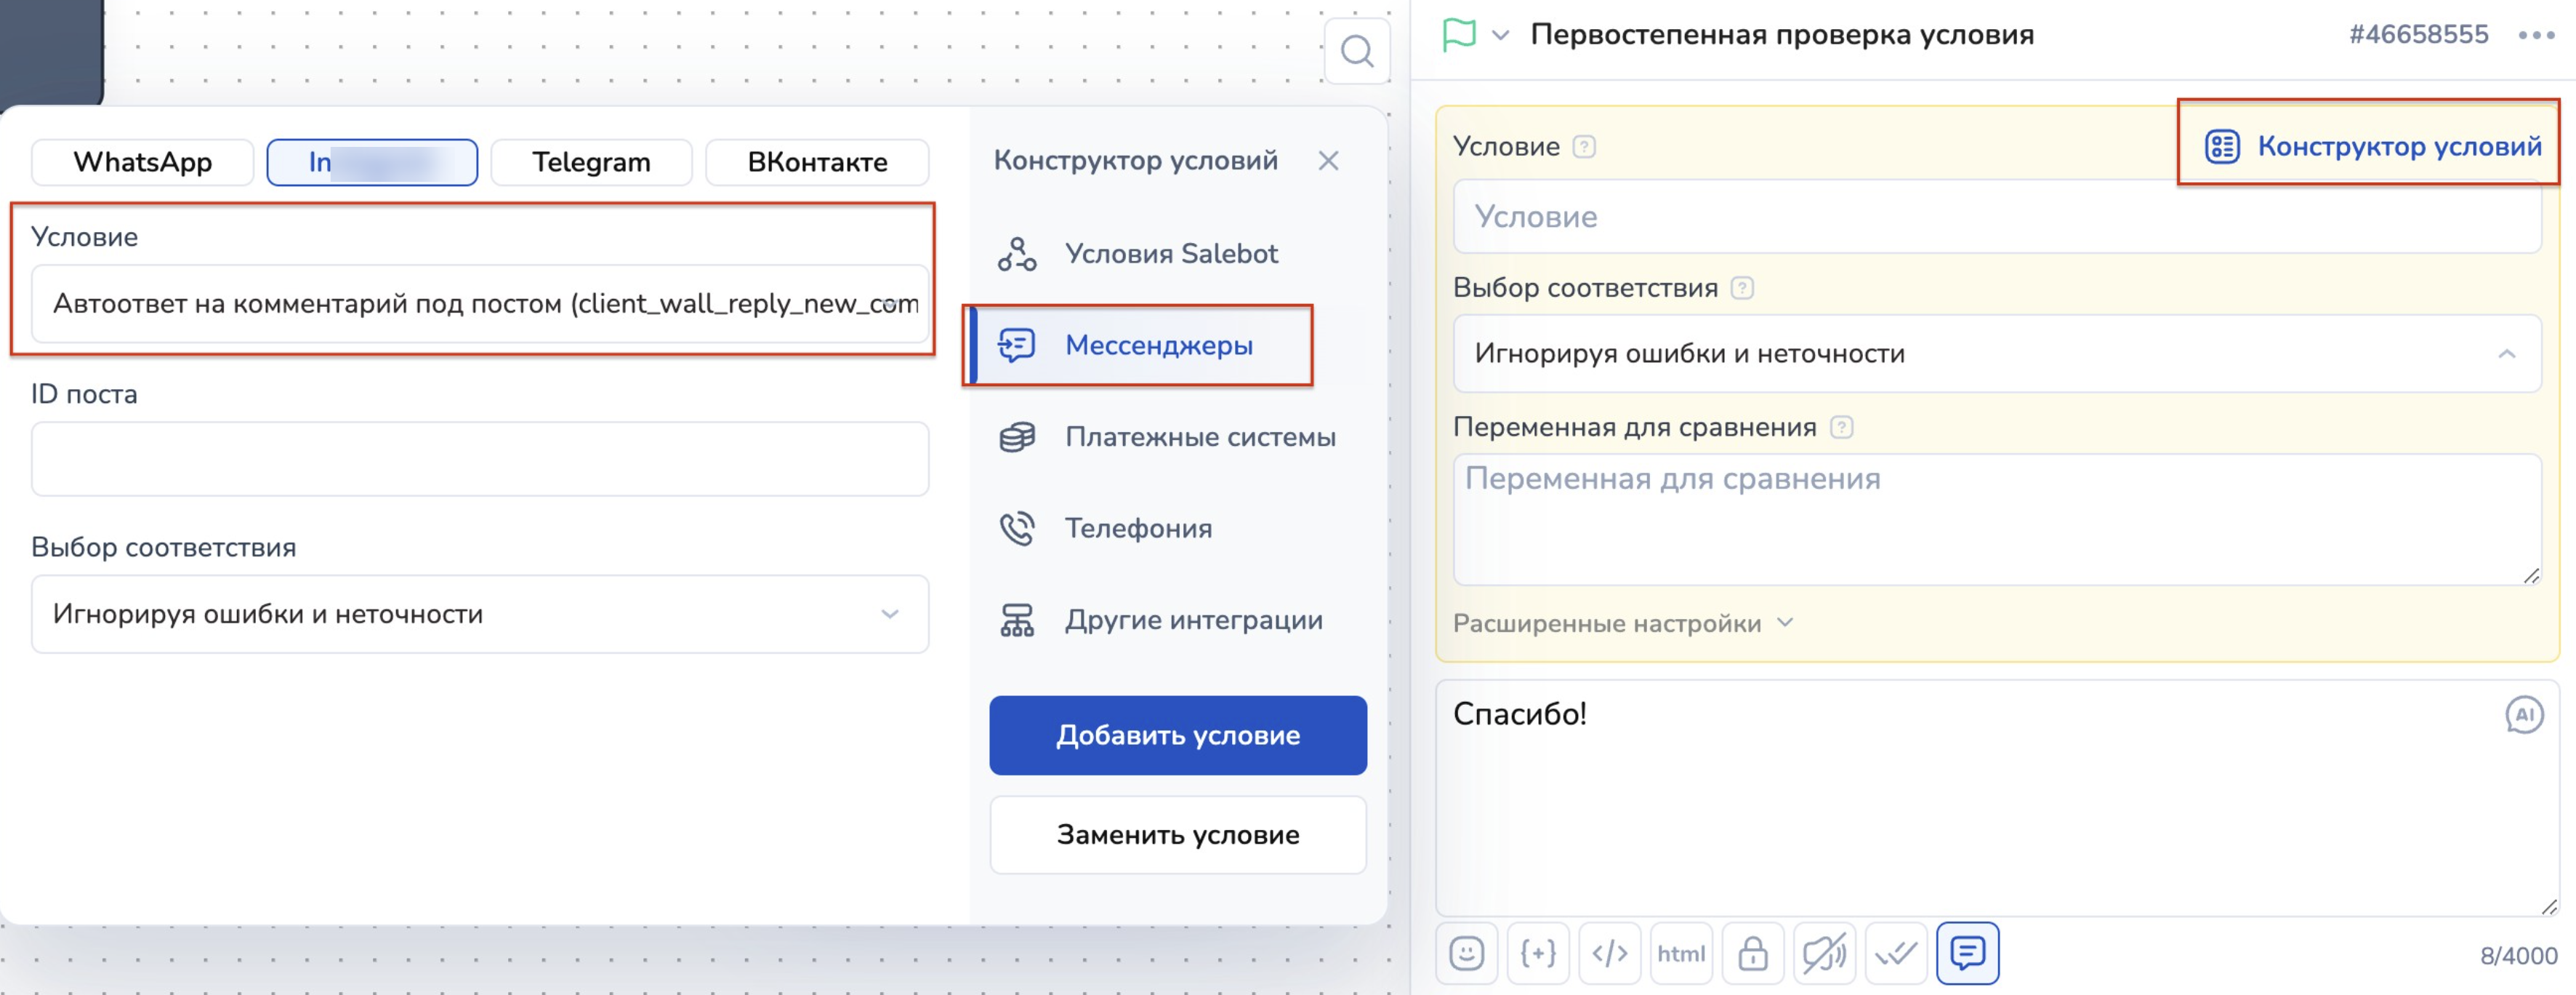Switch to the Telegram tab
Viewport: 2576px width, 995px height.
[x=591, y=162]
